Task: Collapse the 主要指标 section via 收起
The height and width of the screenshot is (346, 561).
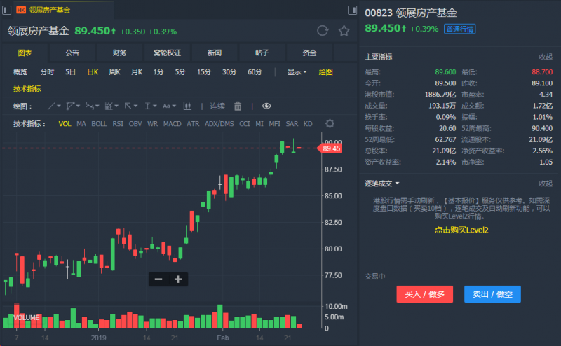Action: coord(545,56)
